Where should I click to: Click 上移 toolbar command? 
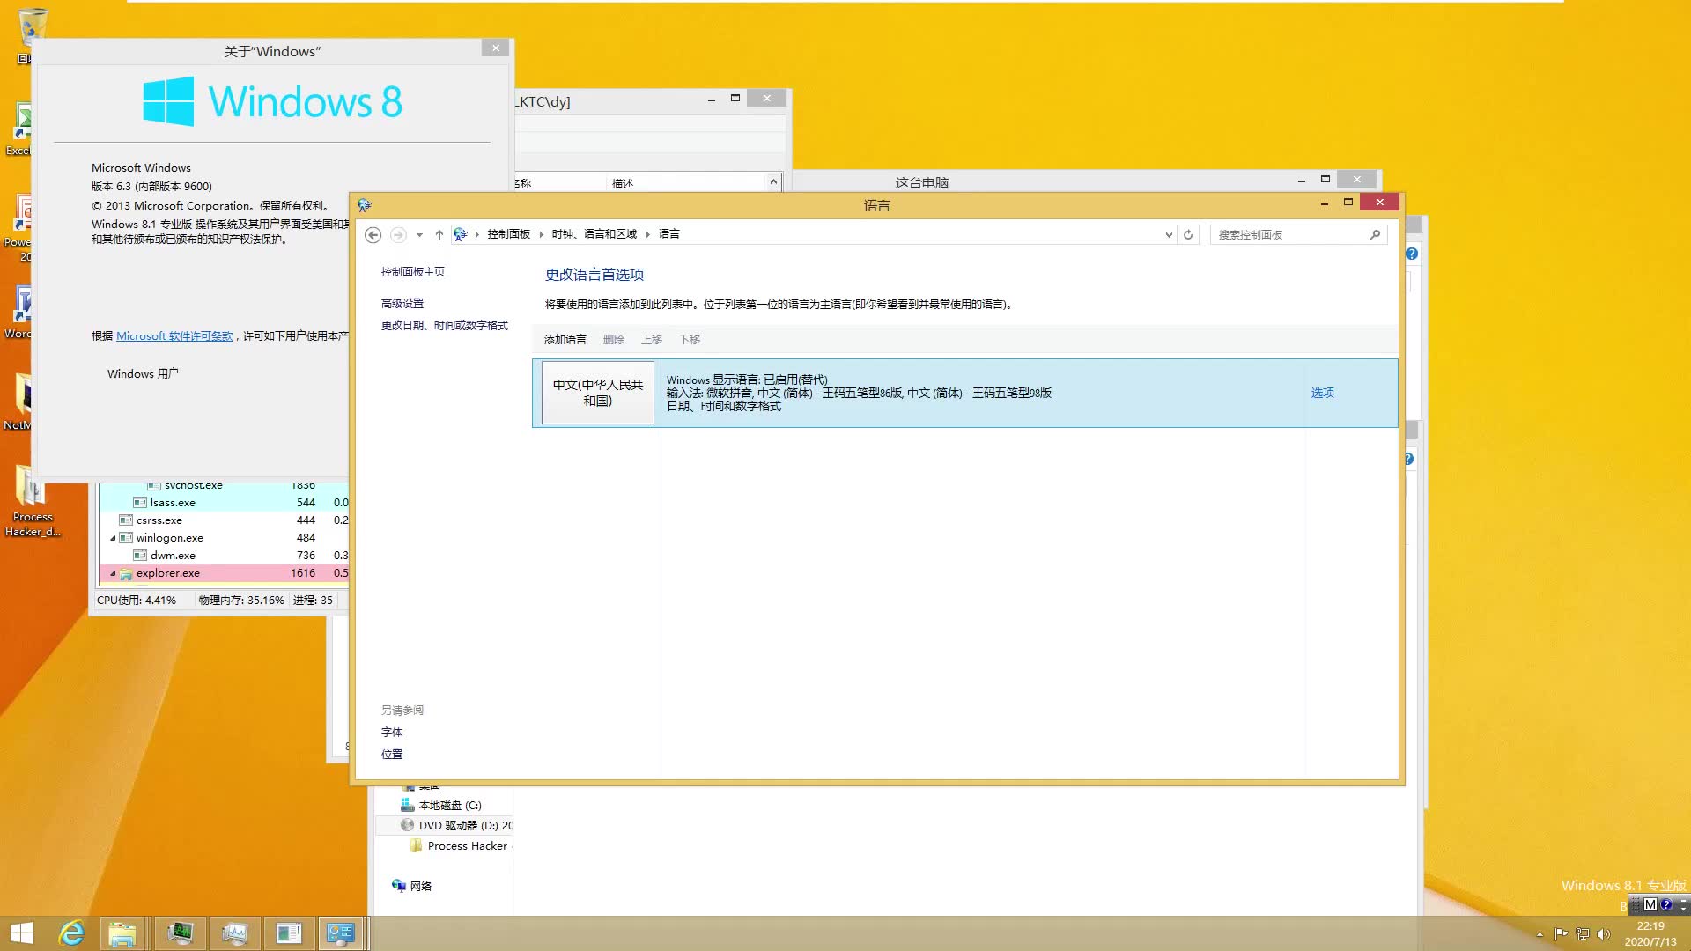tap(651, 339)
